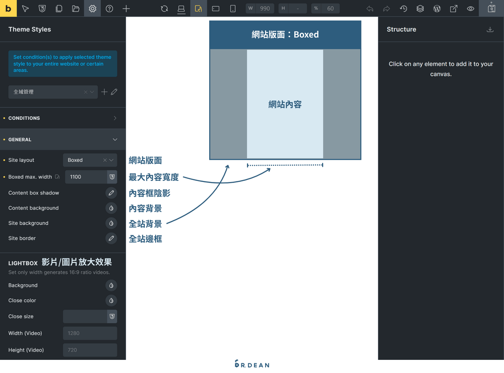Click the add element plus icon in toolbar

[126, 9]
